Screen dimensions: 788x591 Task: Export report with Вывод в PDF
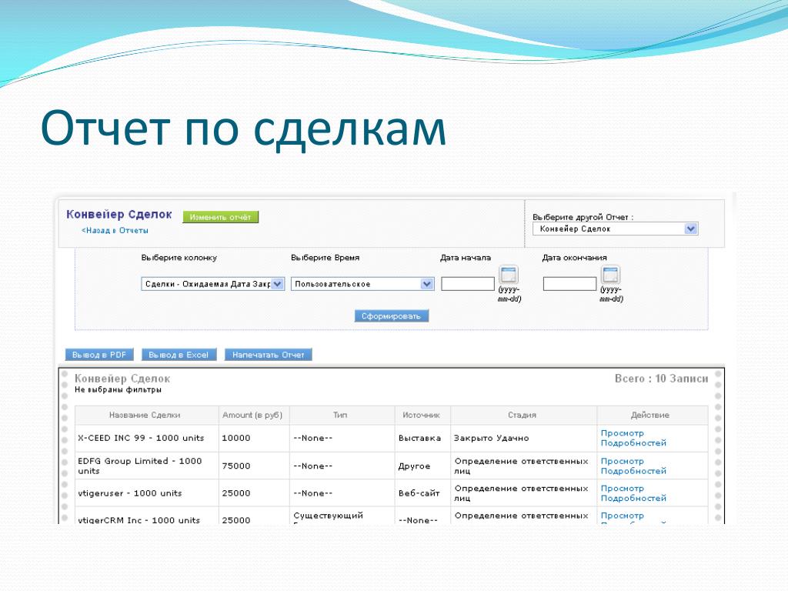point(99,355)
